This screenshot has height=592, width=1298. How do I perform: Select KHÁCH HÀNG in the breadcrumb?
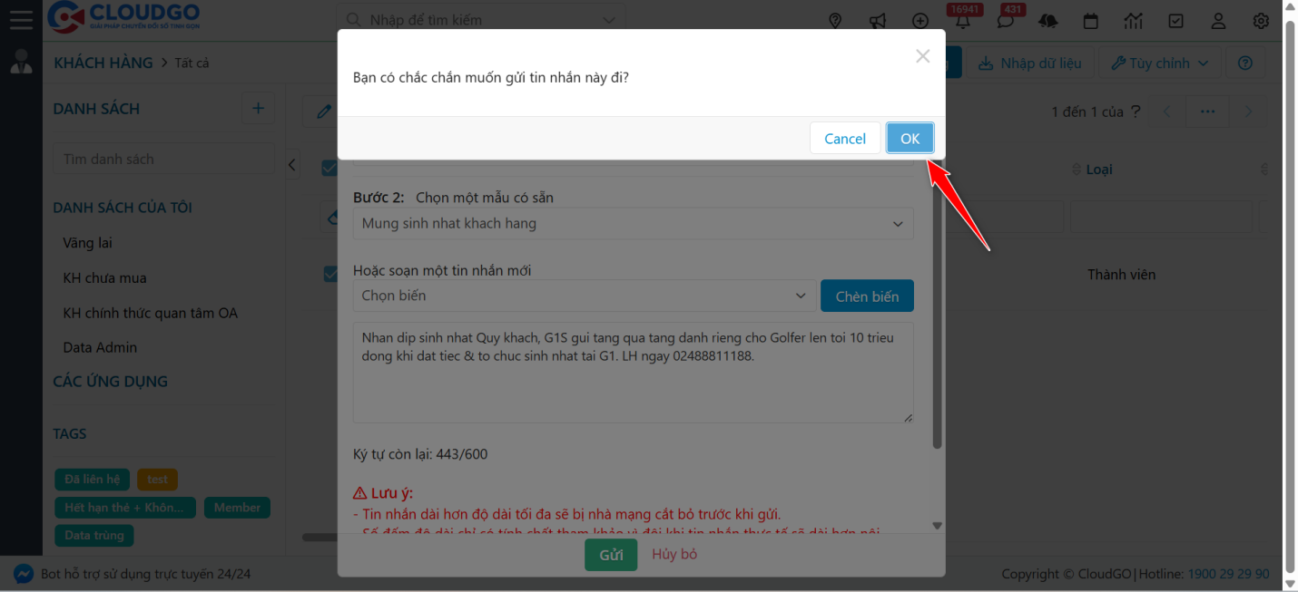click(103, 63)
